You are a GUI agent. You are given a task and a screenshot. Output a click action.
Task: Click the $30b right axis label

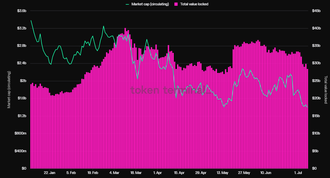(x=316, y=63)
